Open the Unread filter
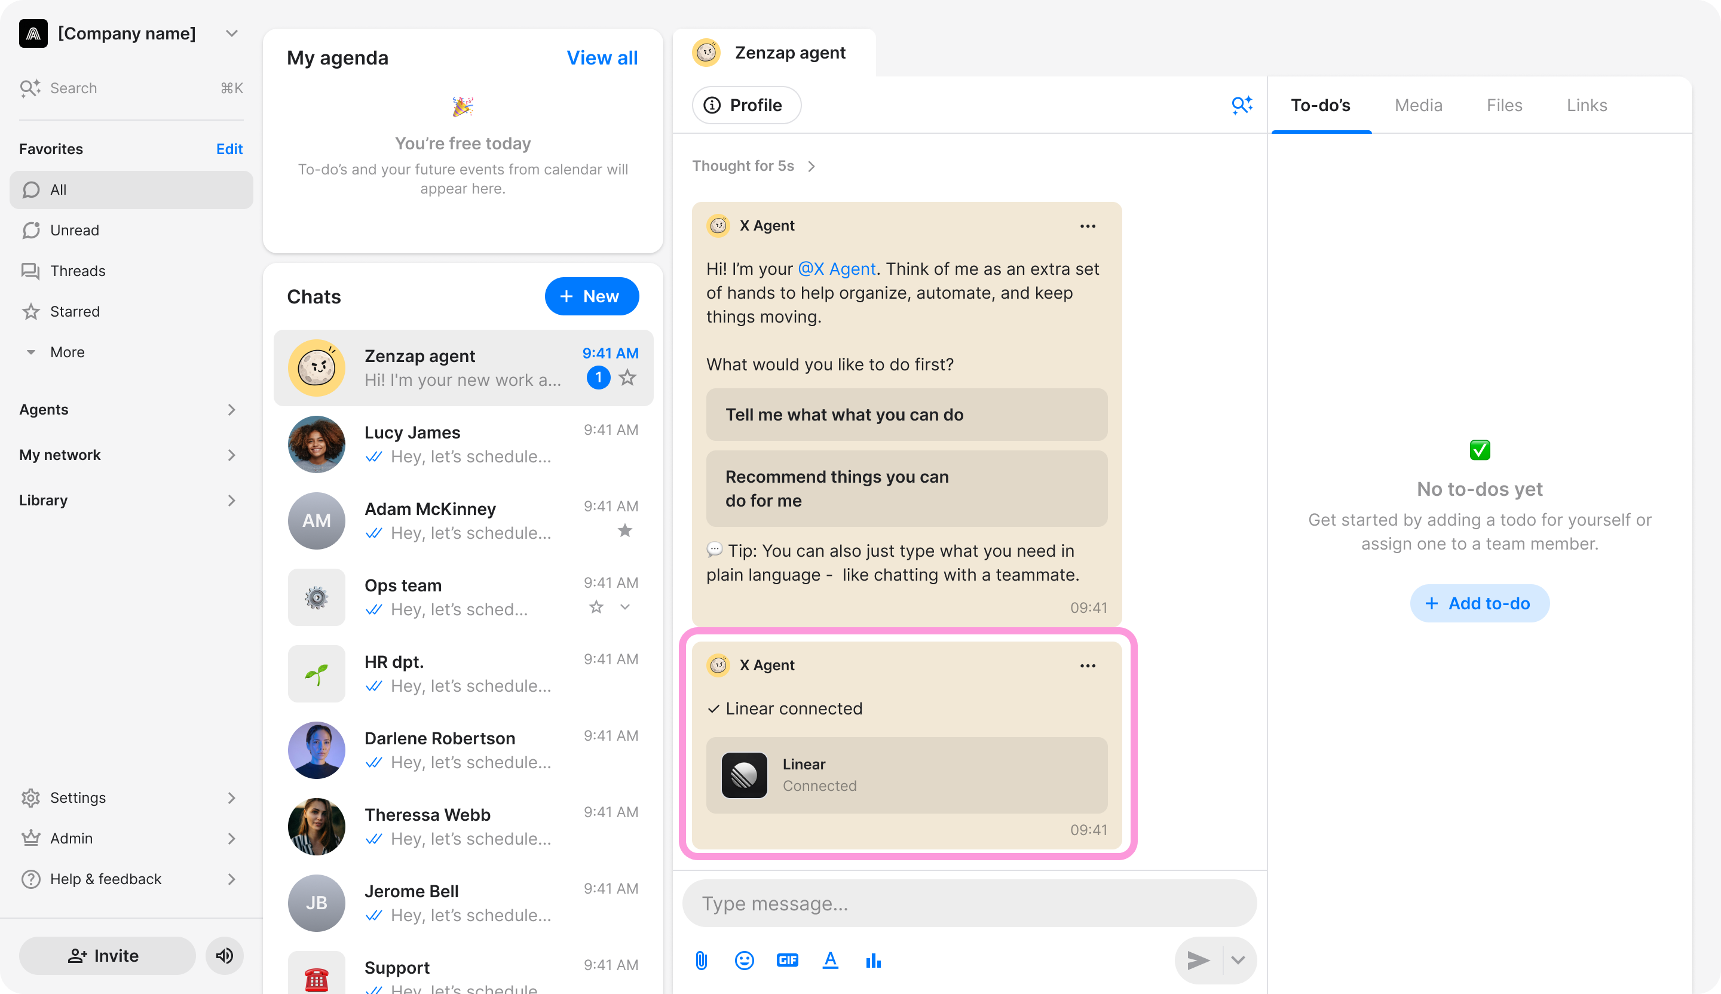 coord(131,231)
